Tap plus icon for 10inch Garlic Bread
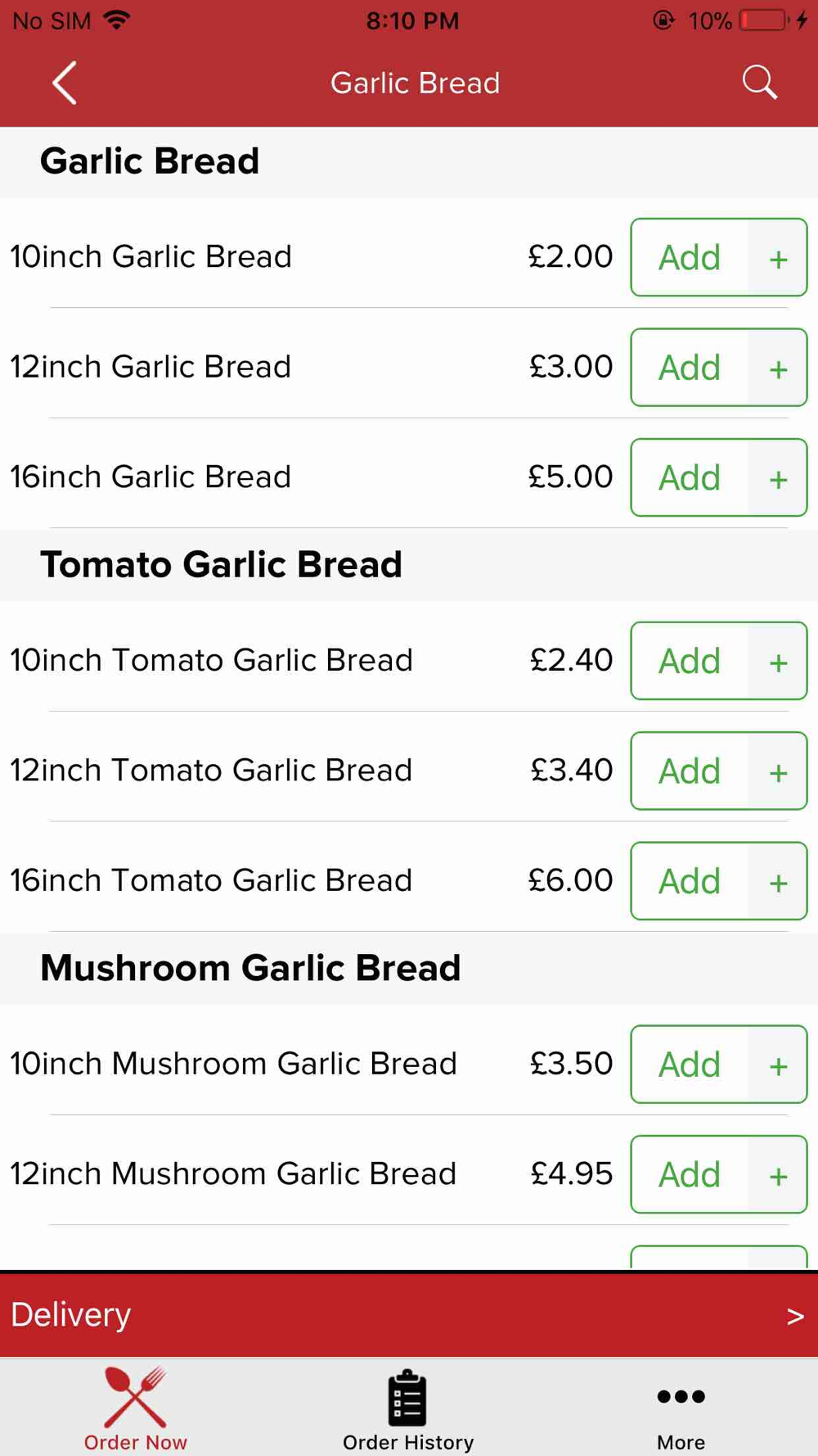Image resolution: width=818 pixels, height=1456 pixels. (778, 258)
